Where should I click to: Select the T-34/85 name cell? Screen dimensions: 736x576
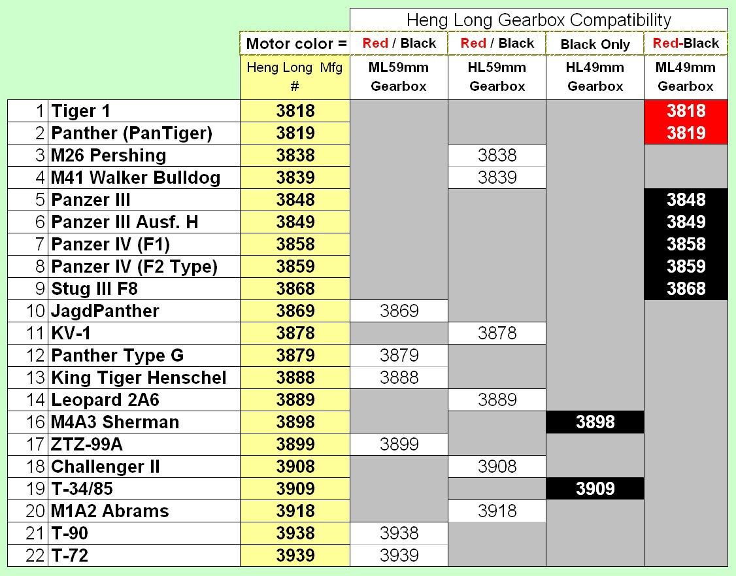click(x=144, y=488)
